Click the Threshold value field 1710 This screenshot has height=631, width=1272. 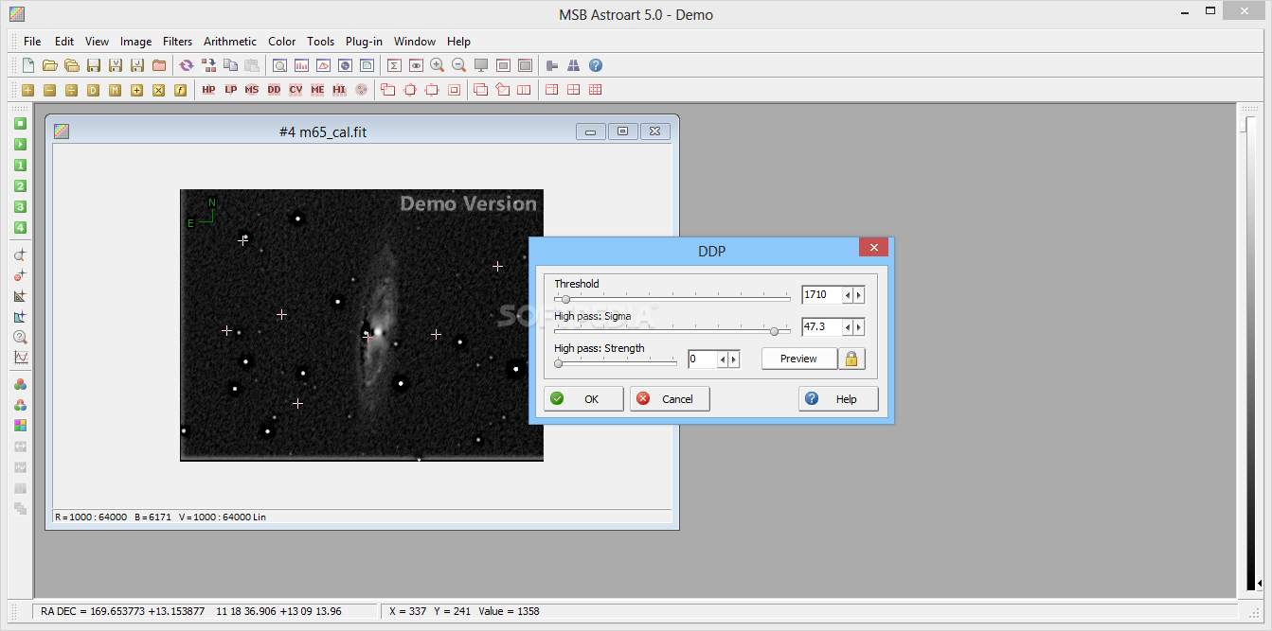822,295
